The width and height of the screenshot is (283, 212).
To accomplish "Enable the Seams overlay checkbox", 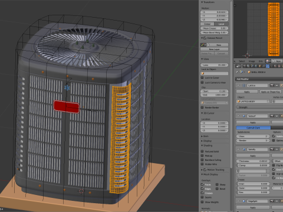I will 202,197.
